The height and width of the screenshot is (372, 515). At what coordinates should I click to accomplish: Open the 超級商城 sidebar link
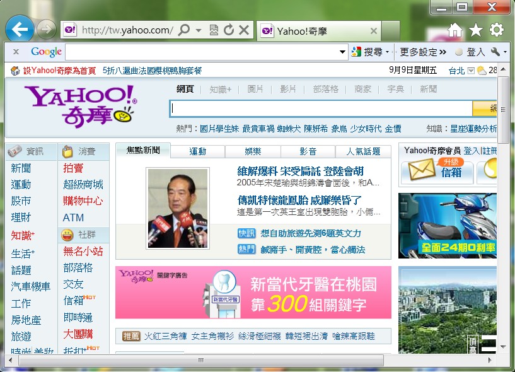pos(83,185)
